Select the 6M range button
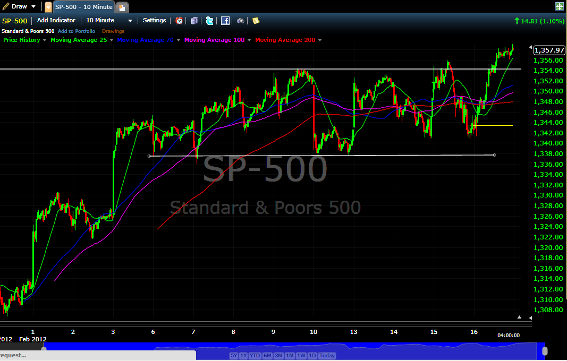 pyautogui.click(x=268, y=356)
